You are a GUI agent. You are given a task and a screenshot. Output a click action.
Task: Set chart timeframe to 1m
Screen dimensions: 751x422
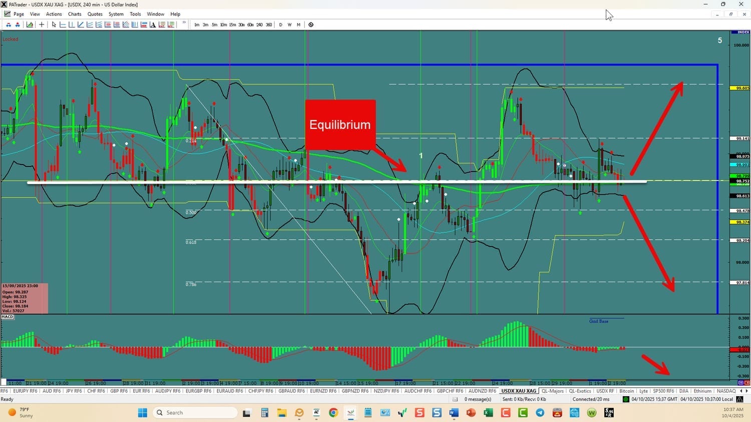197,24
